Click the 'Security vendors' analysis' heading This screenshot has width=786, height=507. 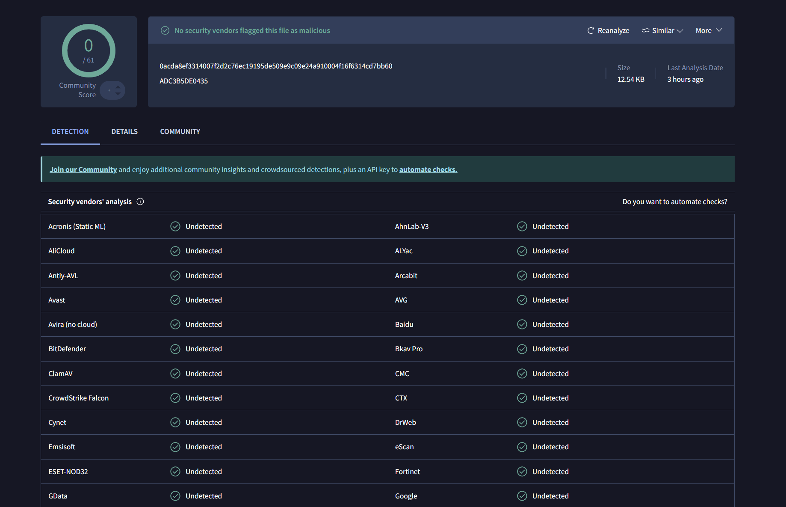(90, 202)
